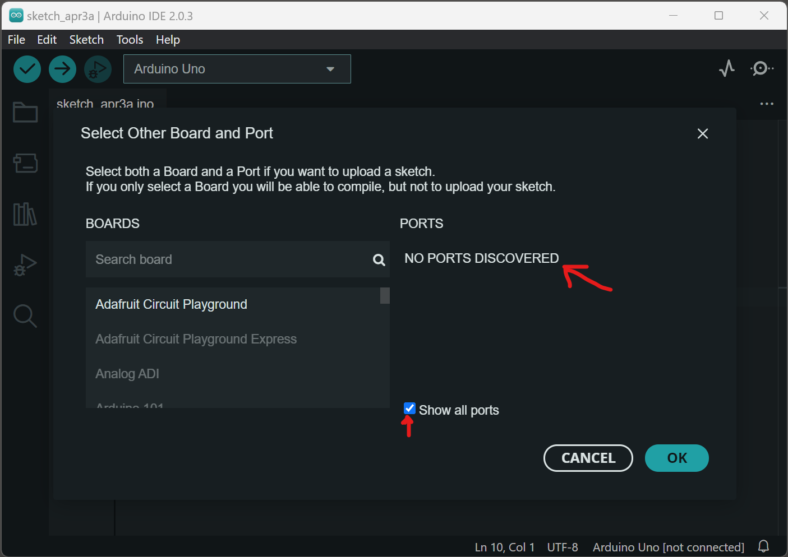This screenshot has width=788, height=557.
Task: Open the Sketchbook folder sidebar icon
Action: tap(25, 112)
